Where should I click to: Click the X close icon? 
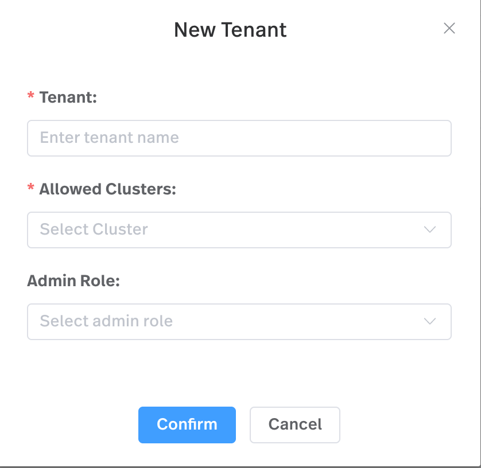pos(449,28)
